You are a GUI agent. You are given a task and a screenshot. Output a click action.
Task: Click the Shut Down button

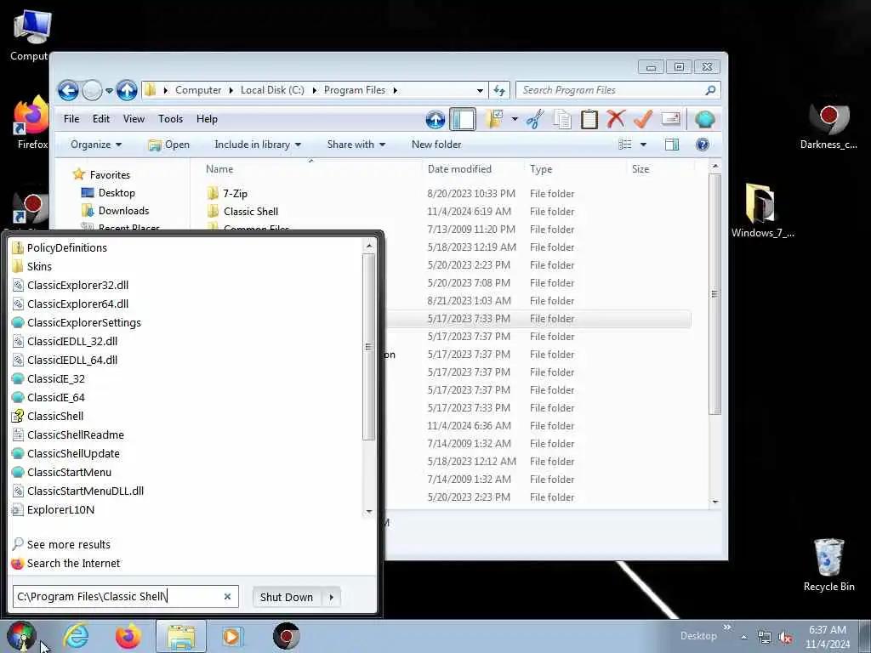pyautogui.click(x=287, y=597)
